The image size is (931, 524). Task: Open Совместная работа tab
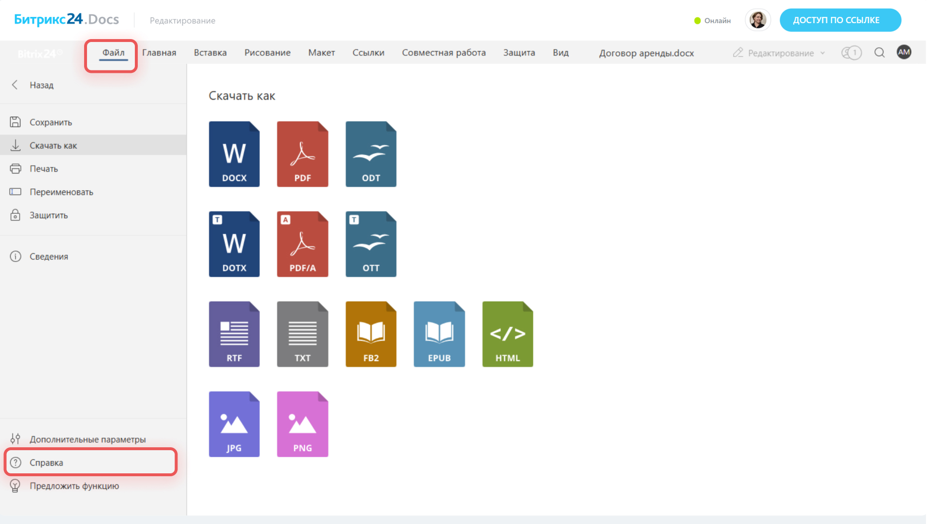click(443, 53)
